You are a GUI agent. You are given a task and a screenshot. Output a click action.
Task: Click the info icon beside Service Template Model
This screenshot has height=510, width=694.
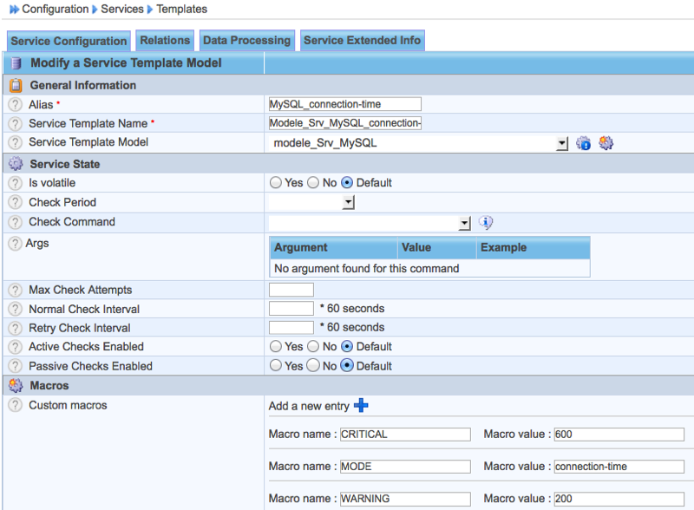(x=584, y=143)
